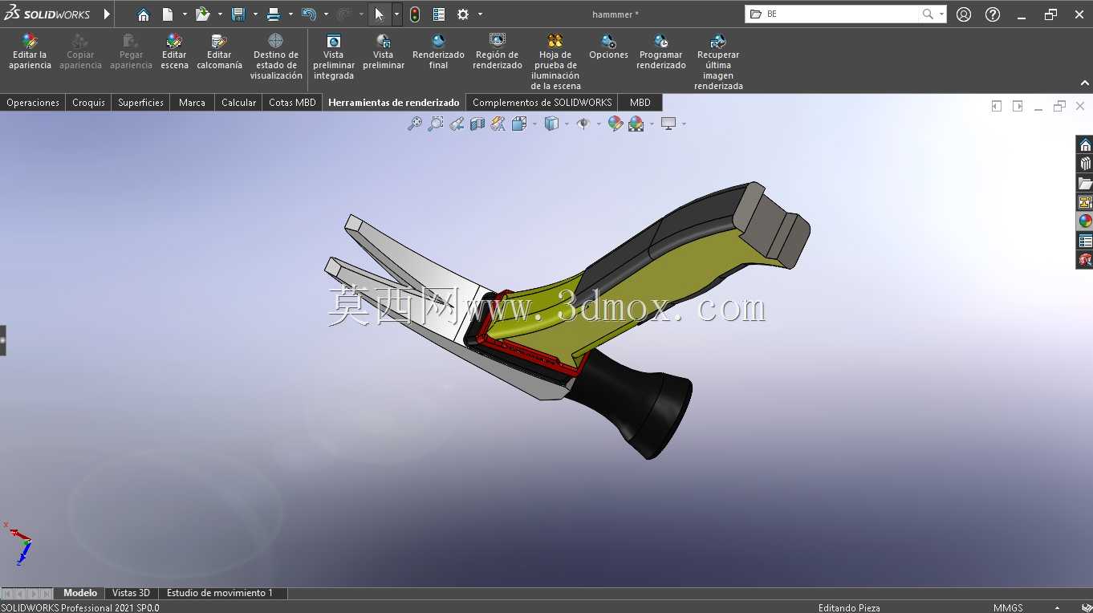The image size is (1093, 613).
Task: Collapse the ribbon with chevron
Action: (1085, 83)
